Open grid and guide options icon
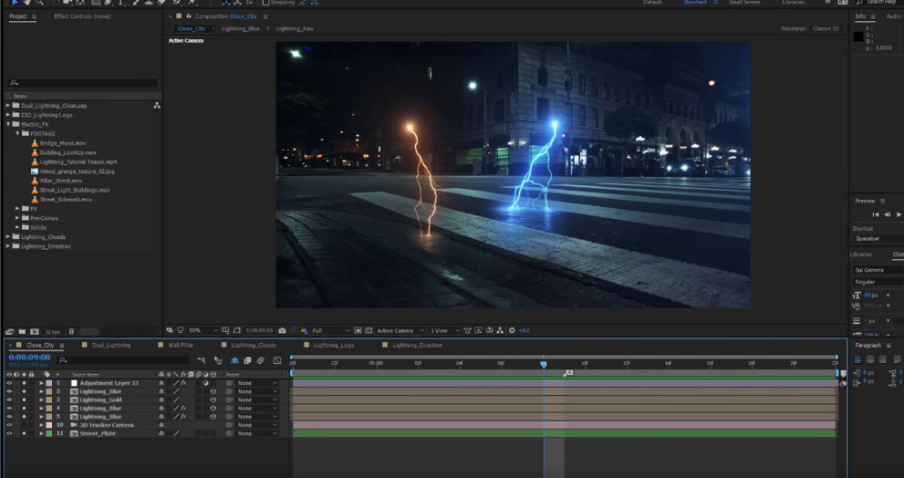Screen dimensions: 904x478 [x=225, y=330]
